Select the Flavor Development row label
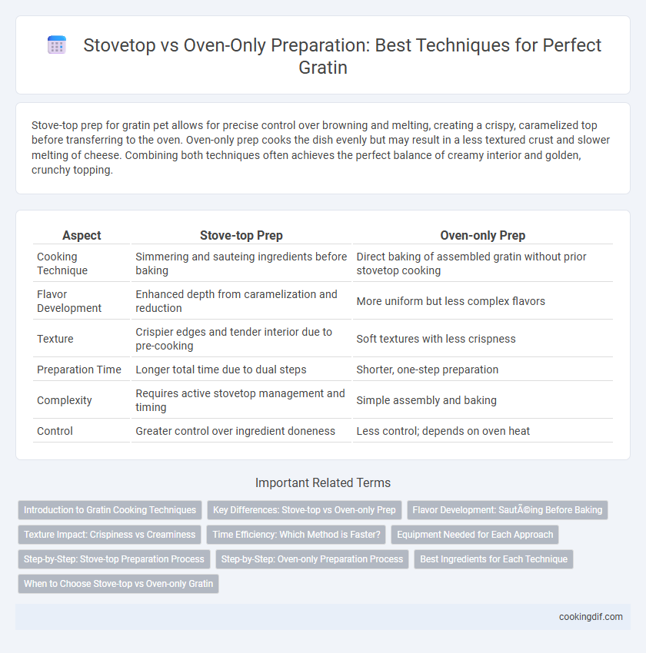The width and height of the screenshot is (646, 653). [69, 300]
